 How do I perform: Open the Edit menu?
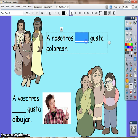(7, 7)
